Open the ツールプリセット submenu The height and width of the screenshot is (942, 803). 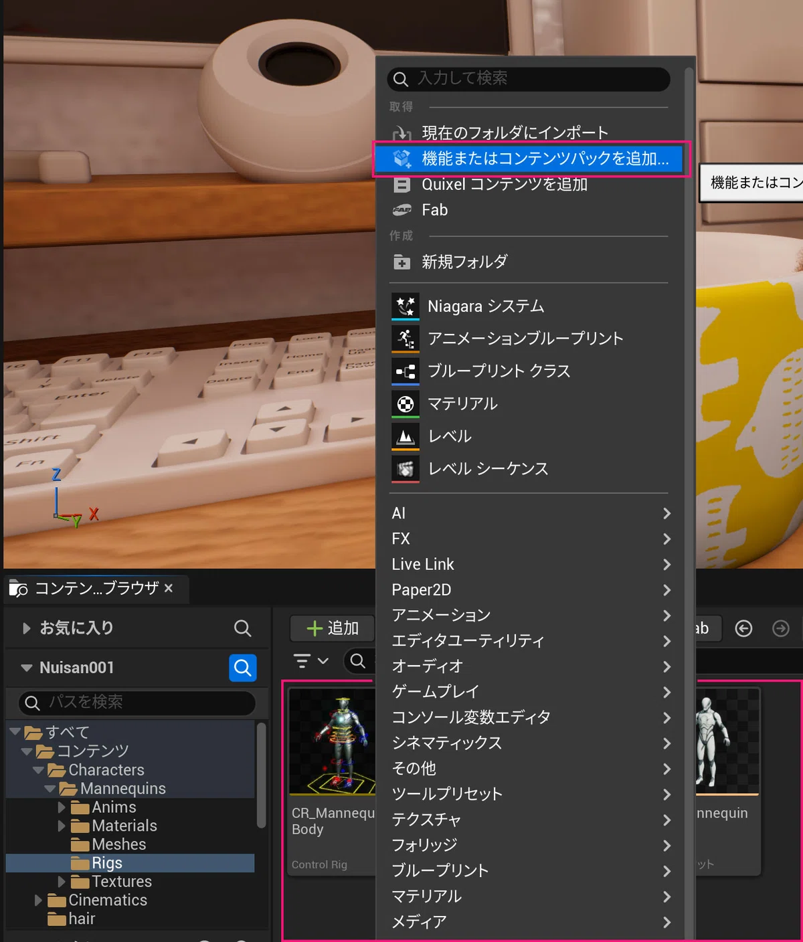[x=530, y=794]
